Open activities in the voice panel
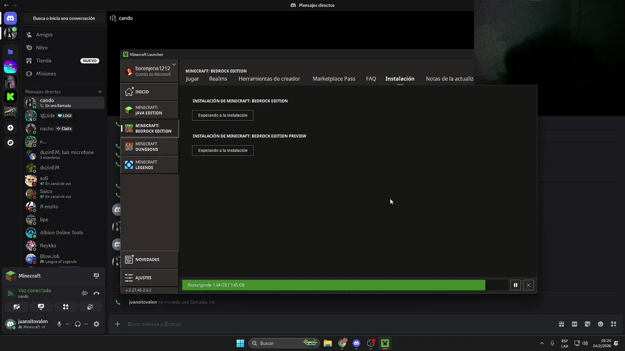Viewport: 625px width, 351px height. [65, 307]
